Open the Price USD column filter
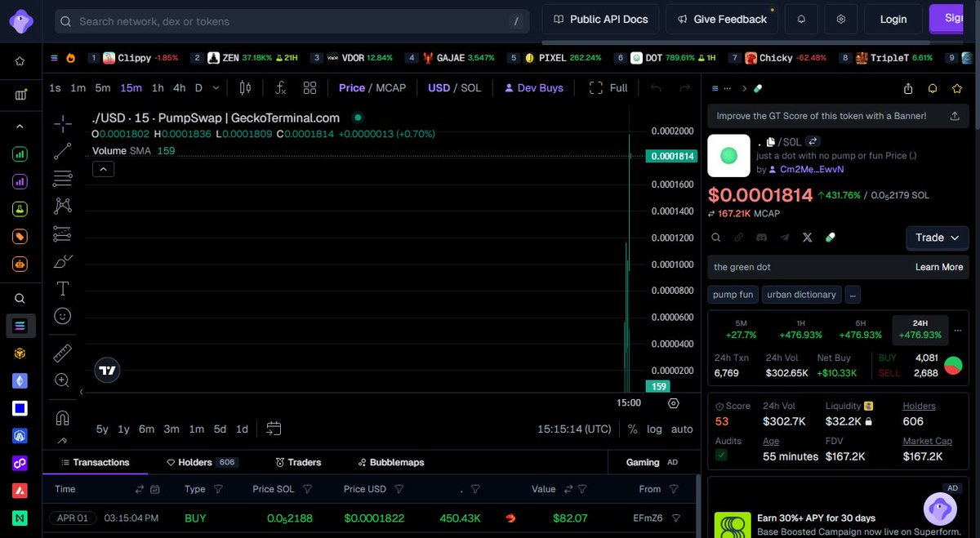This screenshot has width=980, height=538. 399,489
